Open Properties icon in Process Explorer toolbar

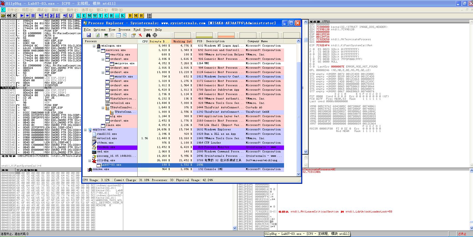point(133,35)
